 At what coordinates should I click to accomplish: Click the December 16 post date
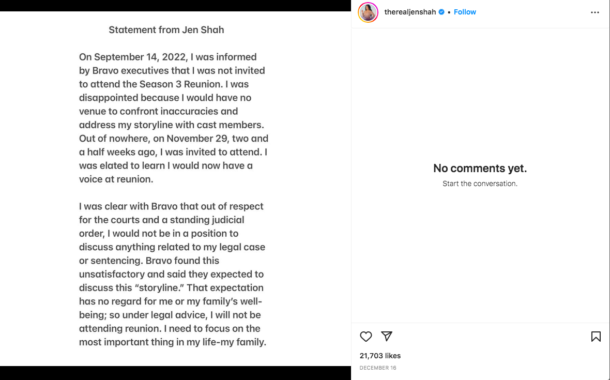tap(378, 368)
